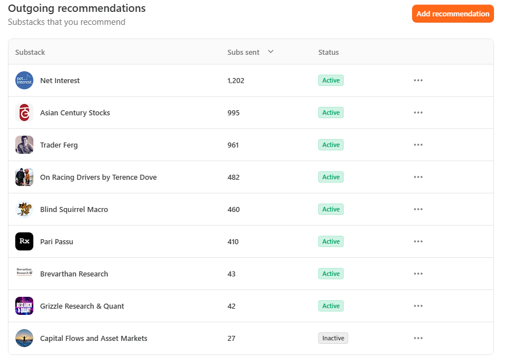This screenshot has height=359, width=507.
Task: Click the 460 subs sent value
Action: 233,210
